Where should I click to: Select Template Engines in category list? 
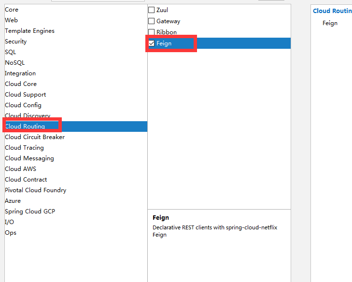point(29,31)
